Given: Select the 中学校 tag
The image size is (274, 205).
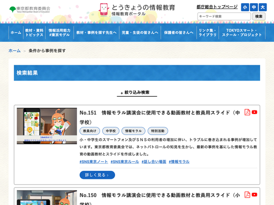Looking at the screenshot, I should pos(111,131).
